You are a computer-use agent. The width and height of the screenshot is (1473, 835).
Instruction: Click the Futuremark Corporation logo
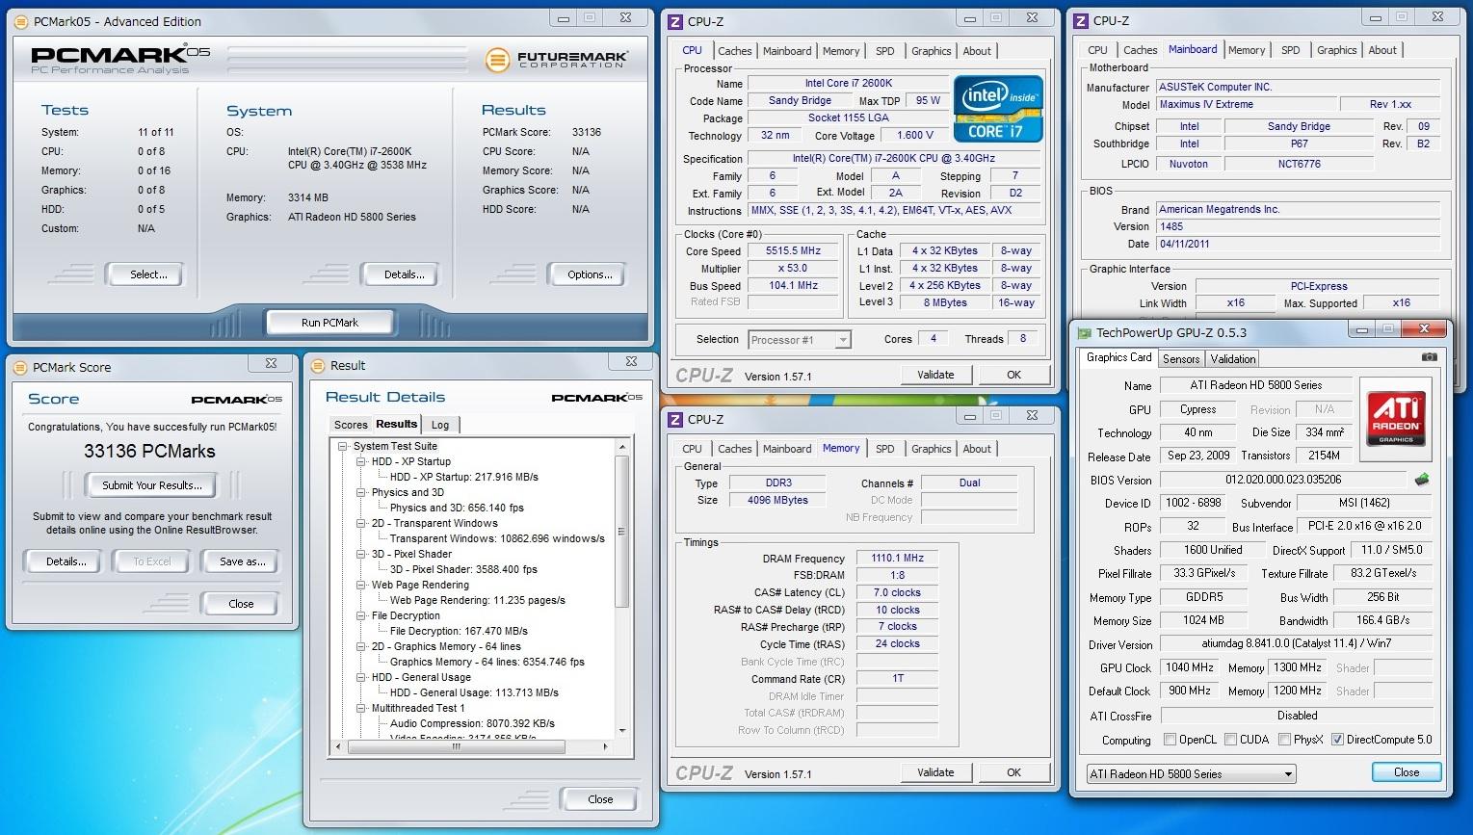pos(557,60)
